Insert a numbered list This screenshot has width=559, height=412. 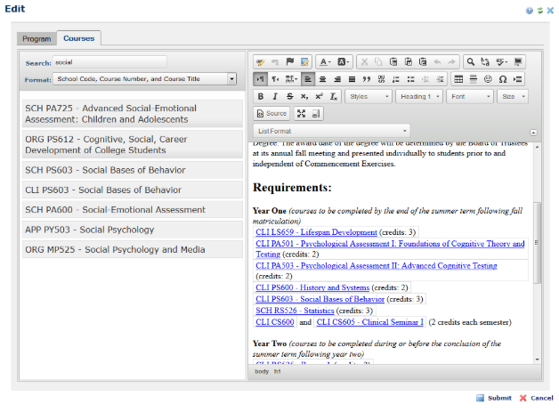(x=396, y=79)
